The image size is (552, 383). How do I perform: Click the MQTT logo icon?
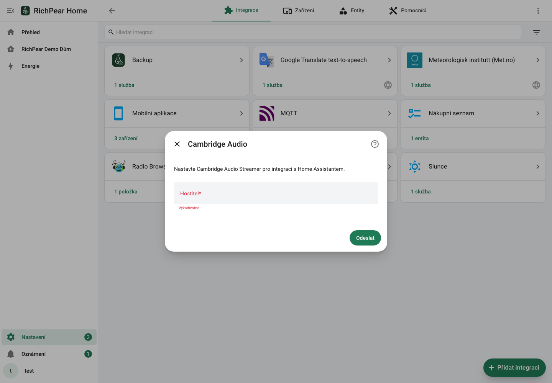click(267, 113)
